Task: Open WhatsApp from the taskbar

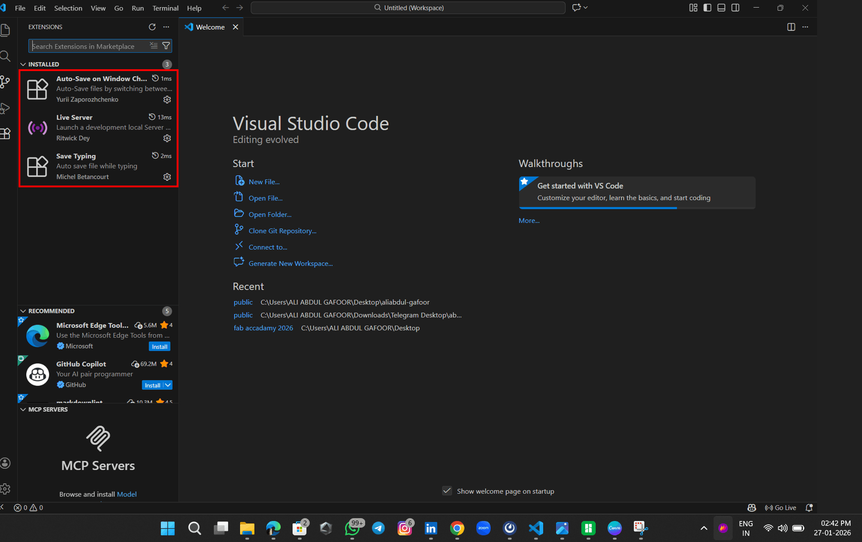Action: coord(352,528)
